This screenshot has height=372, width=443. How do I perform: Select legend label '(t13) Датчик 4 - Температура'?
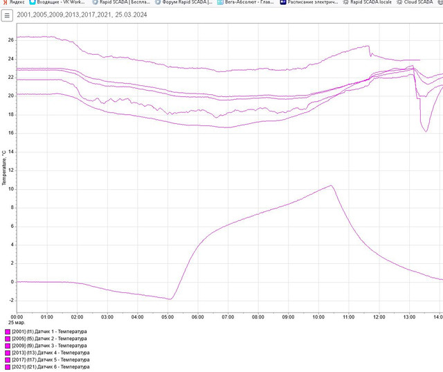[58, 353]
